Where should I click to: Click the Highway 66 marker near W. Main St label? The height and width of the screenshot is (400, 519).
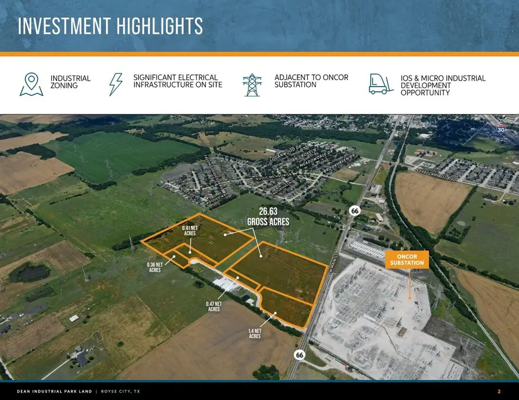(x=355, y=211)
